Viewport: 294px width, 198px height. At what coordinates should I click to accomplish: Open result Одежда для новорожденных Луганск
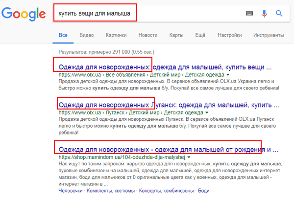pyautogui.click(x=169, y=105)
